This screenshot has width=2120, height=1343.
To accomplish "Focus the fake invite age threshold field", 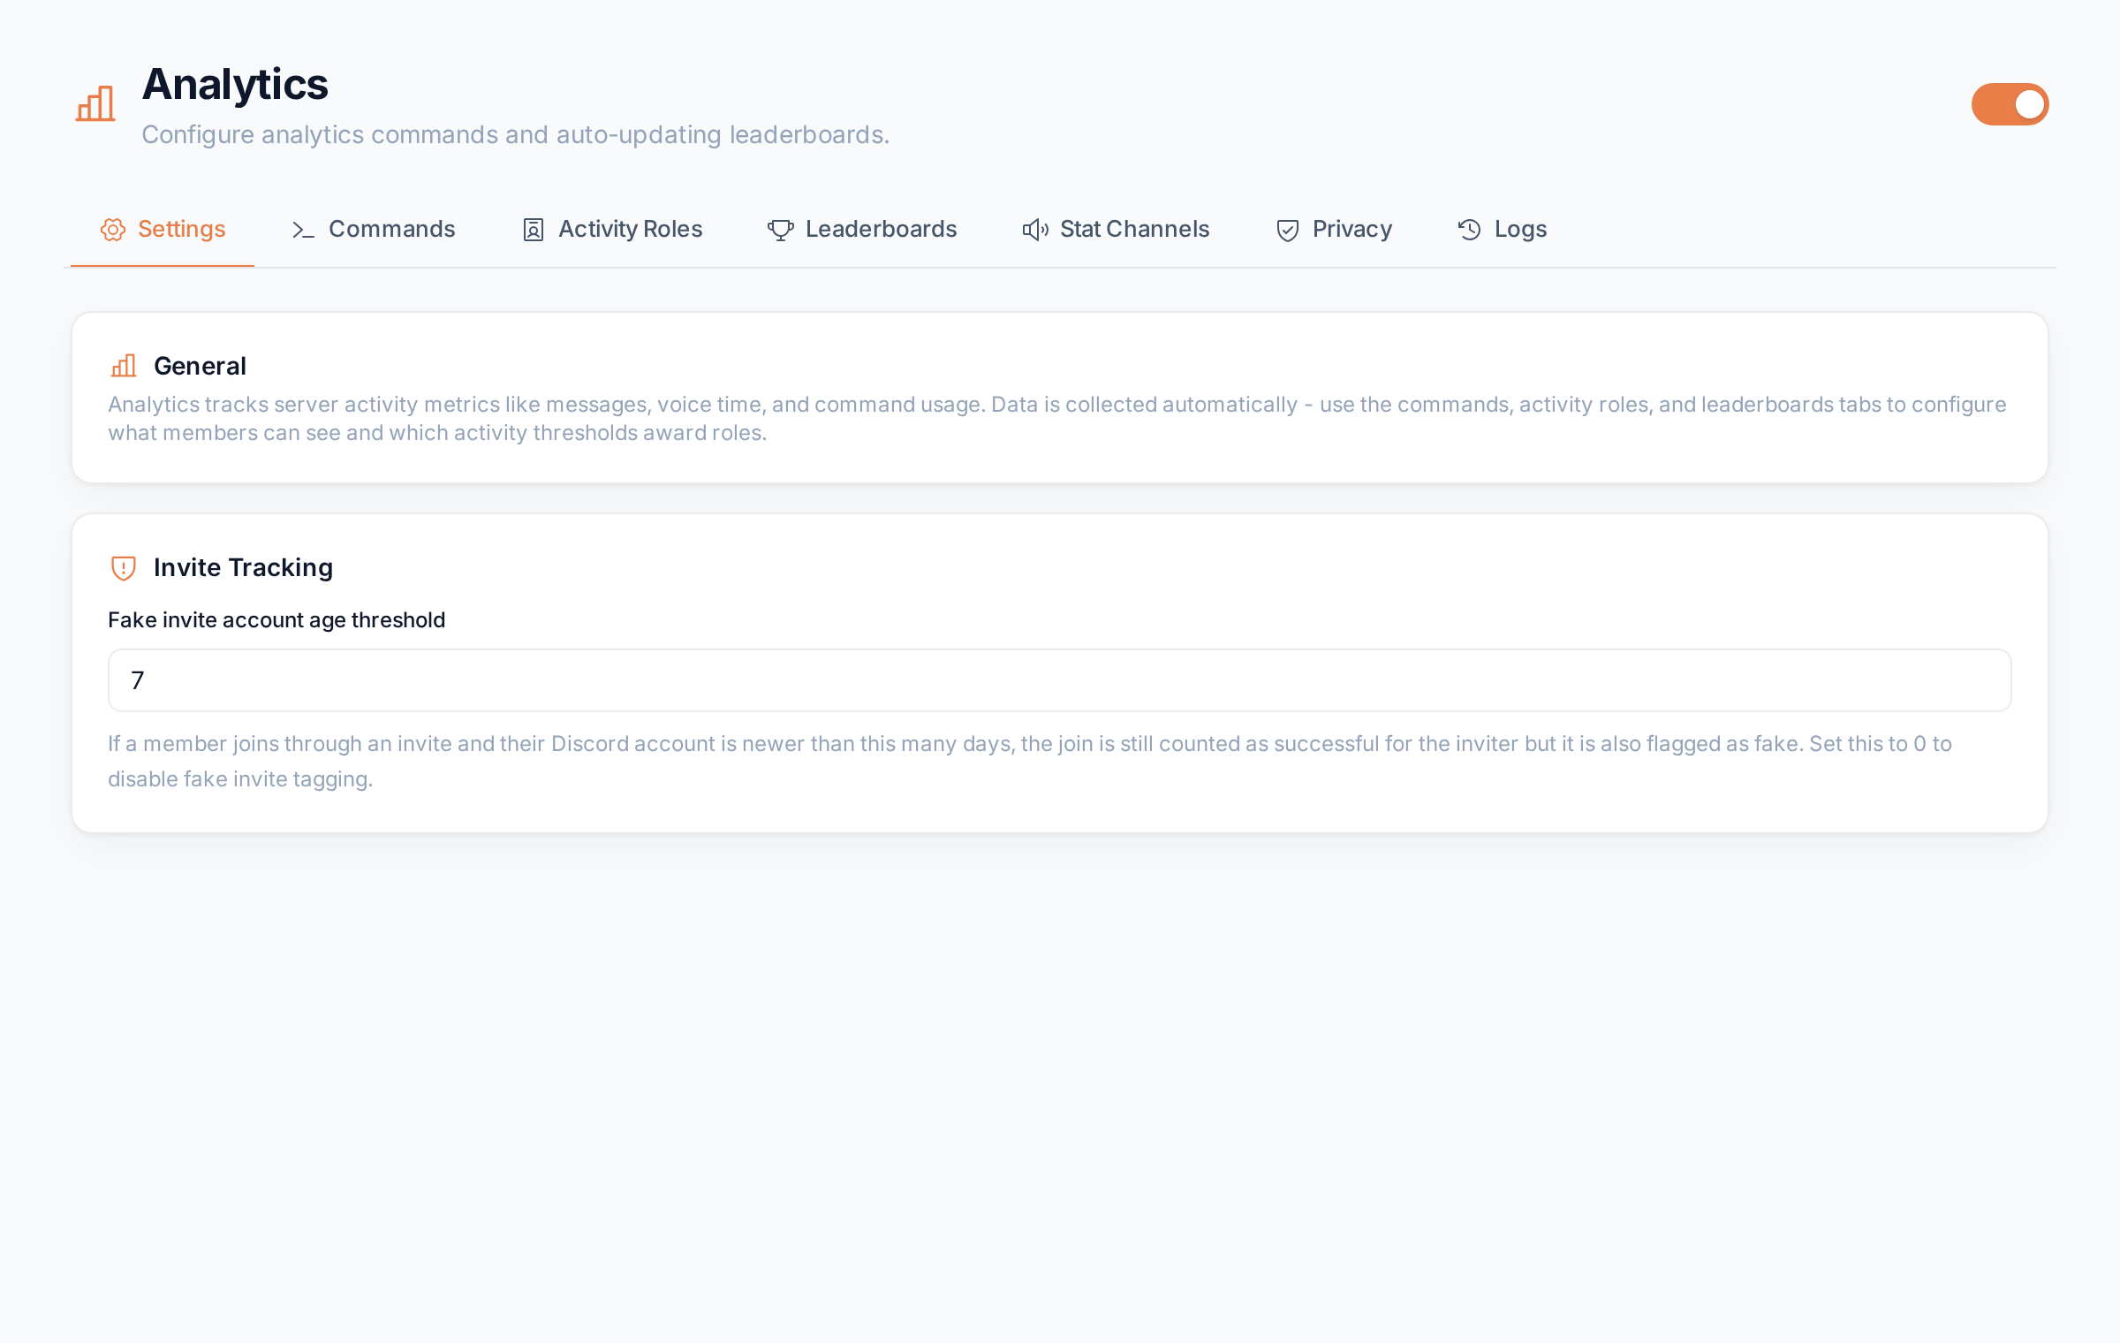I will click(x=1060, y=680).
